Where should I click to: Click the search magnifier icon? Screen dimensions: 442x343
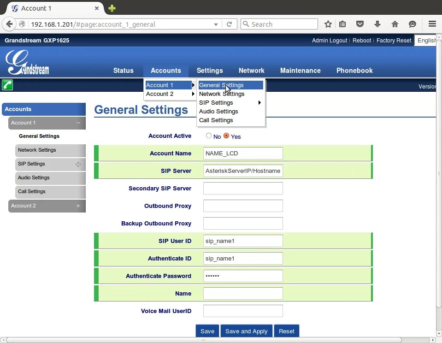tap(246, 24)
